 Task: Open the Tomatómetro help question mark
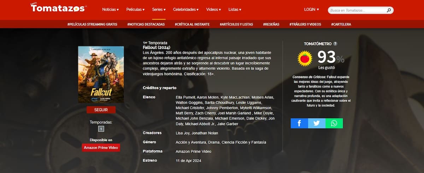pos(335,44)
